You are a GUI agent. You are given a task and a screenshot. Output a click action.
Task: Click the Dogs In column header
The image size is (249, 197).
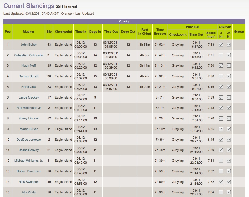click(x=95, y=32)
